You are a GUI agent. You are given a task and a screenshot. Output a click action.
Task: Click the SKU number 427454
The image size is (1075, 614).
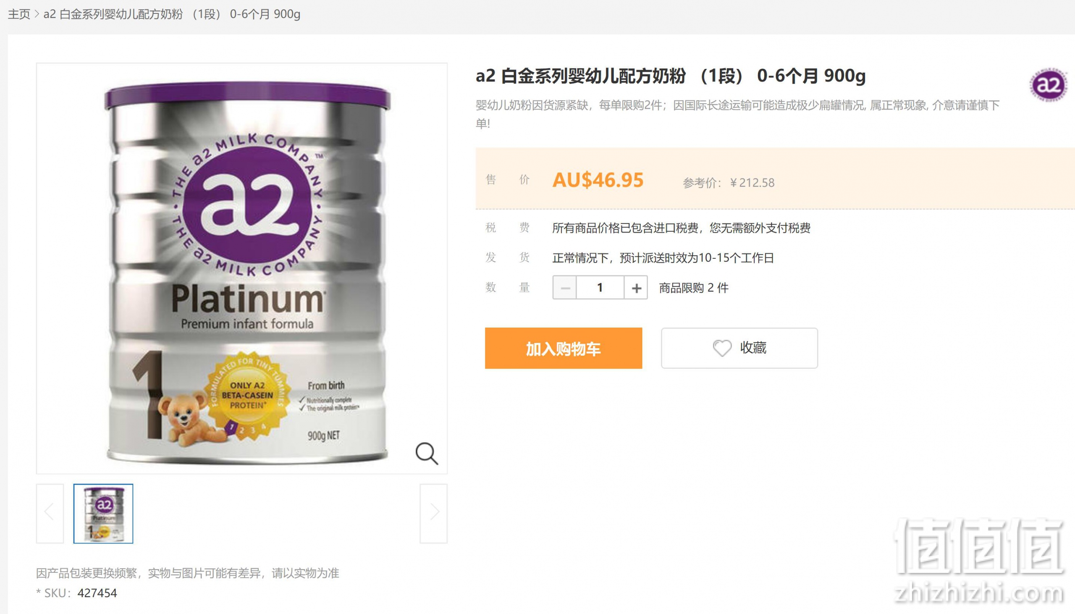tap(97, 593)
